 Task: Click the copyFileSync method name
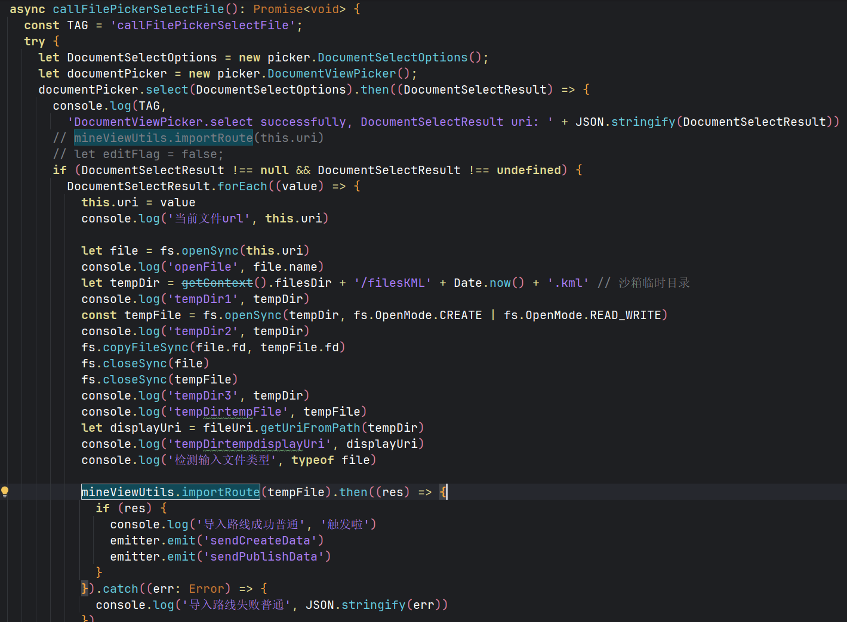[x=145, y=347]
